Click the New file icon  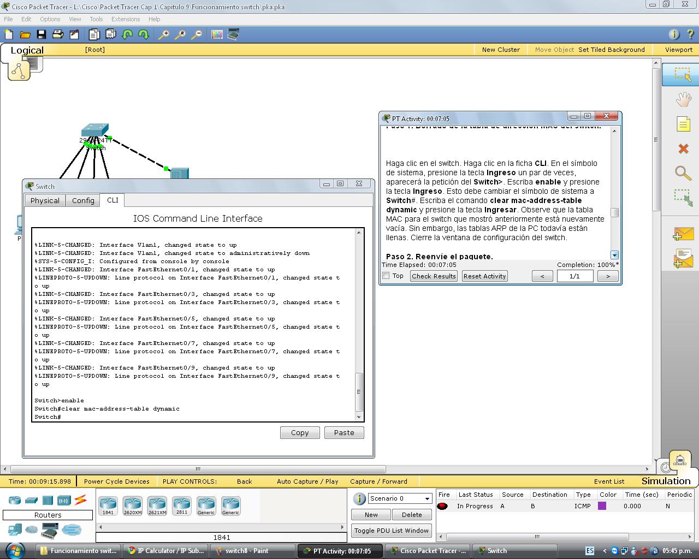(x=9, y=34)
